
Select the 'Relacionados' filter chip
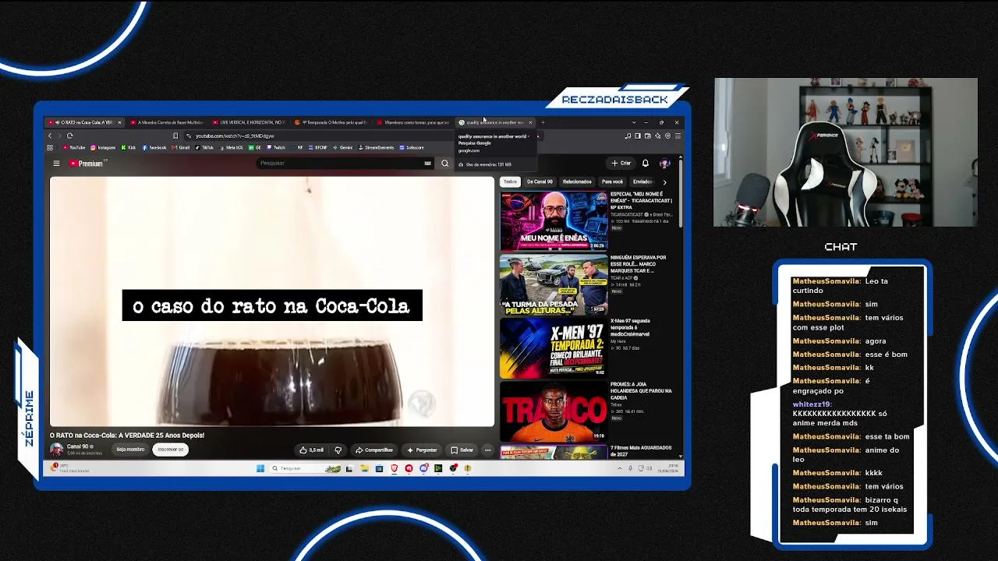tap(577, 182)
